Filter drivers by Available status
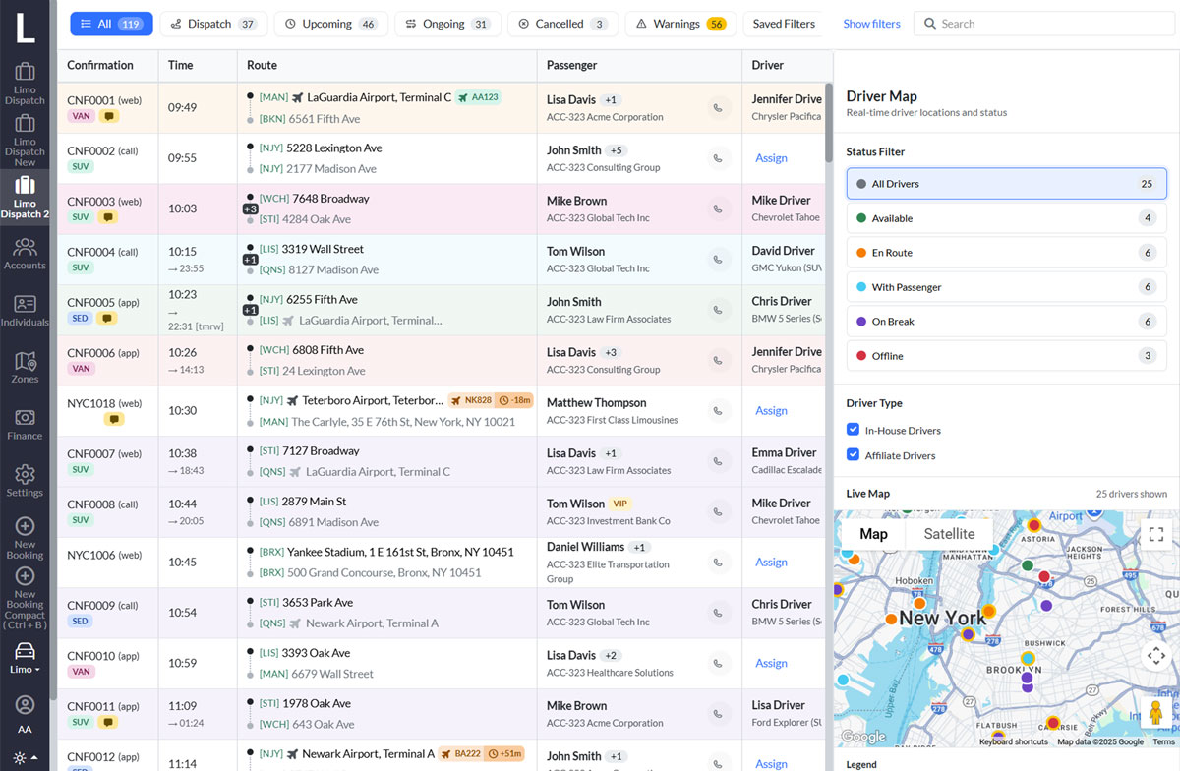 click(1003, 217)
